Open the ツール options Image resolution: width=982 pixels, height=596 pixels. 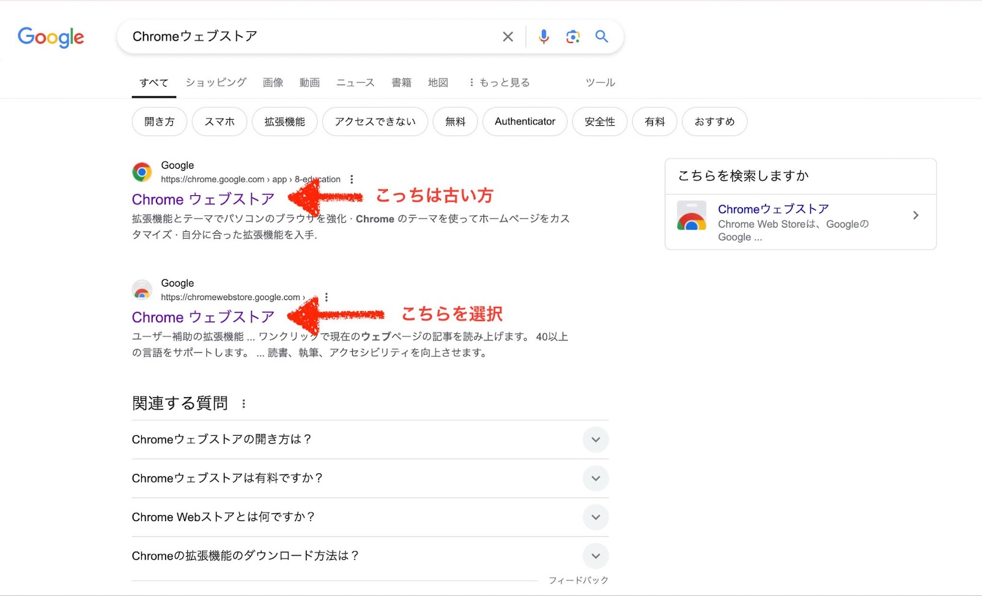pos(600,82)
